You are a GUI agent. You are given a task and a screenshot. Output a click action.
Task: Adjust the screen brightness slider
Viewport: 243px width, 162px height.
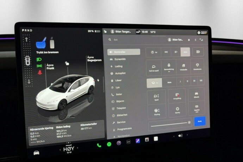[x=170, y=124]
